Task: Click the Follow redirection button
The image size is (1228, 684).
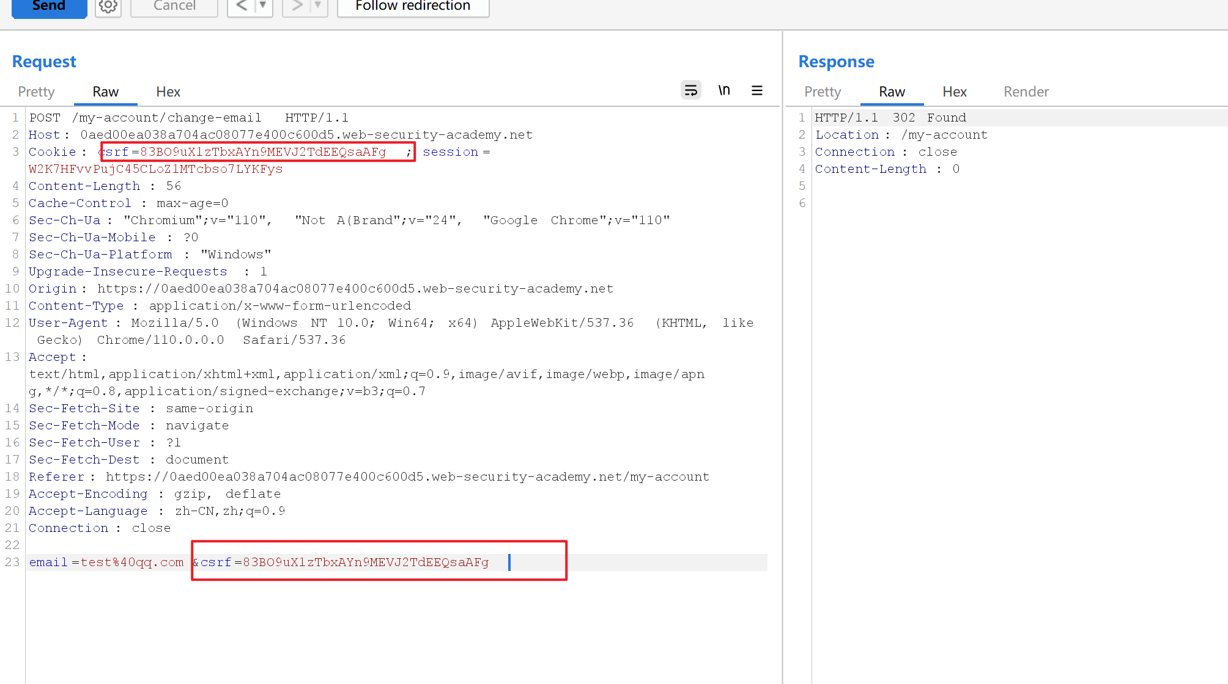Action: pos(413,5)
